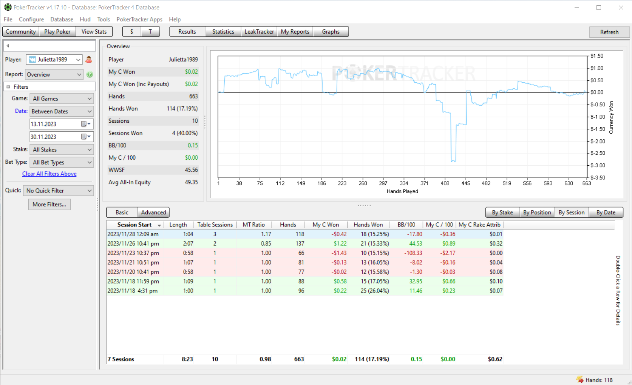Open the File menu
The image size is (632, 385).
[8, 19]
